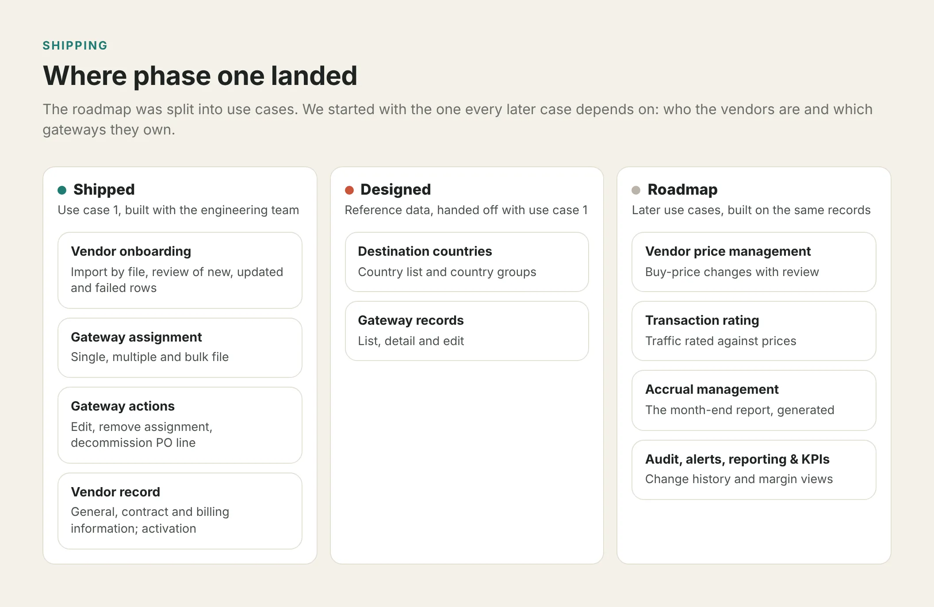Image resolution: width=934 pixels, height=607 pixels.
Task: Click the intro paragraph about the roadmap
Action: tap(458, 119)
